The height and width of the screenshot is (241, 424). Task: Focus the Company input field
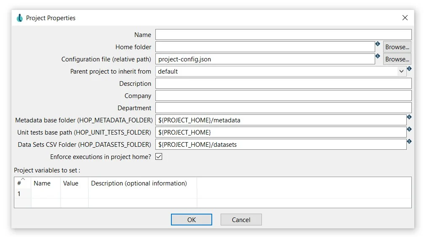coord(283,95)
